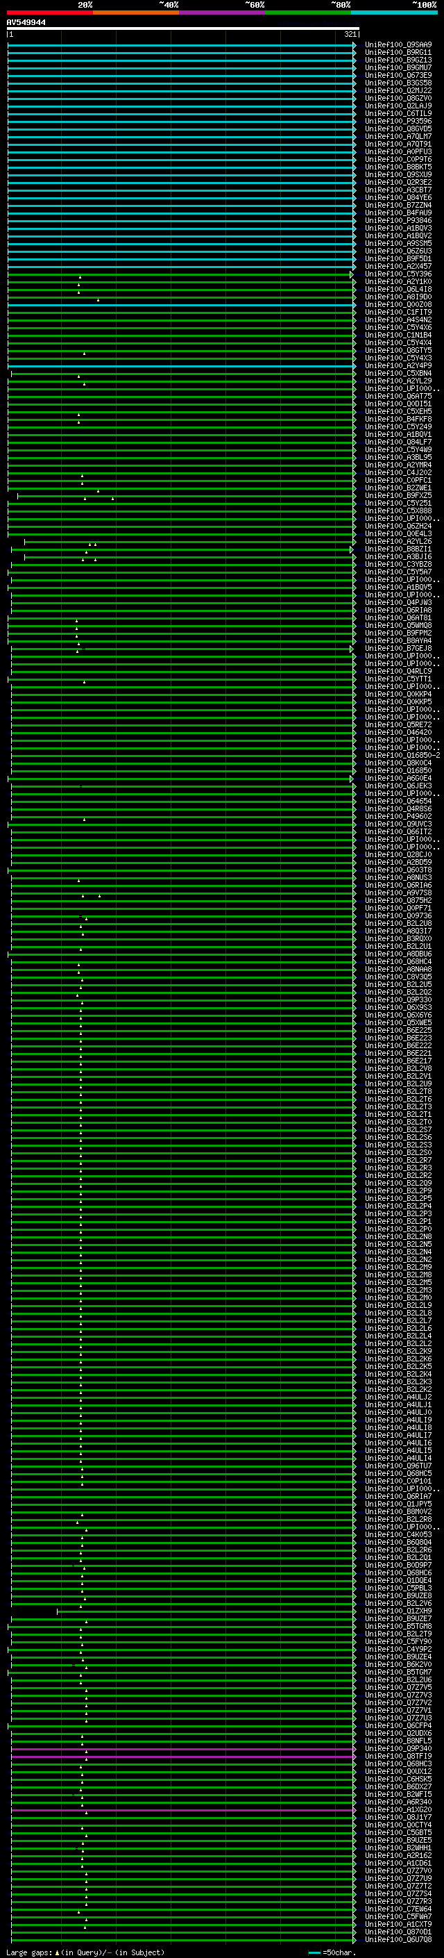Select hit label UniRef100_Q1ZXH9
This screenshot has height=1958, width=444.
click(x=398, y=1611)
